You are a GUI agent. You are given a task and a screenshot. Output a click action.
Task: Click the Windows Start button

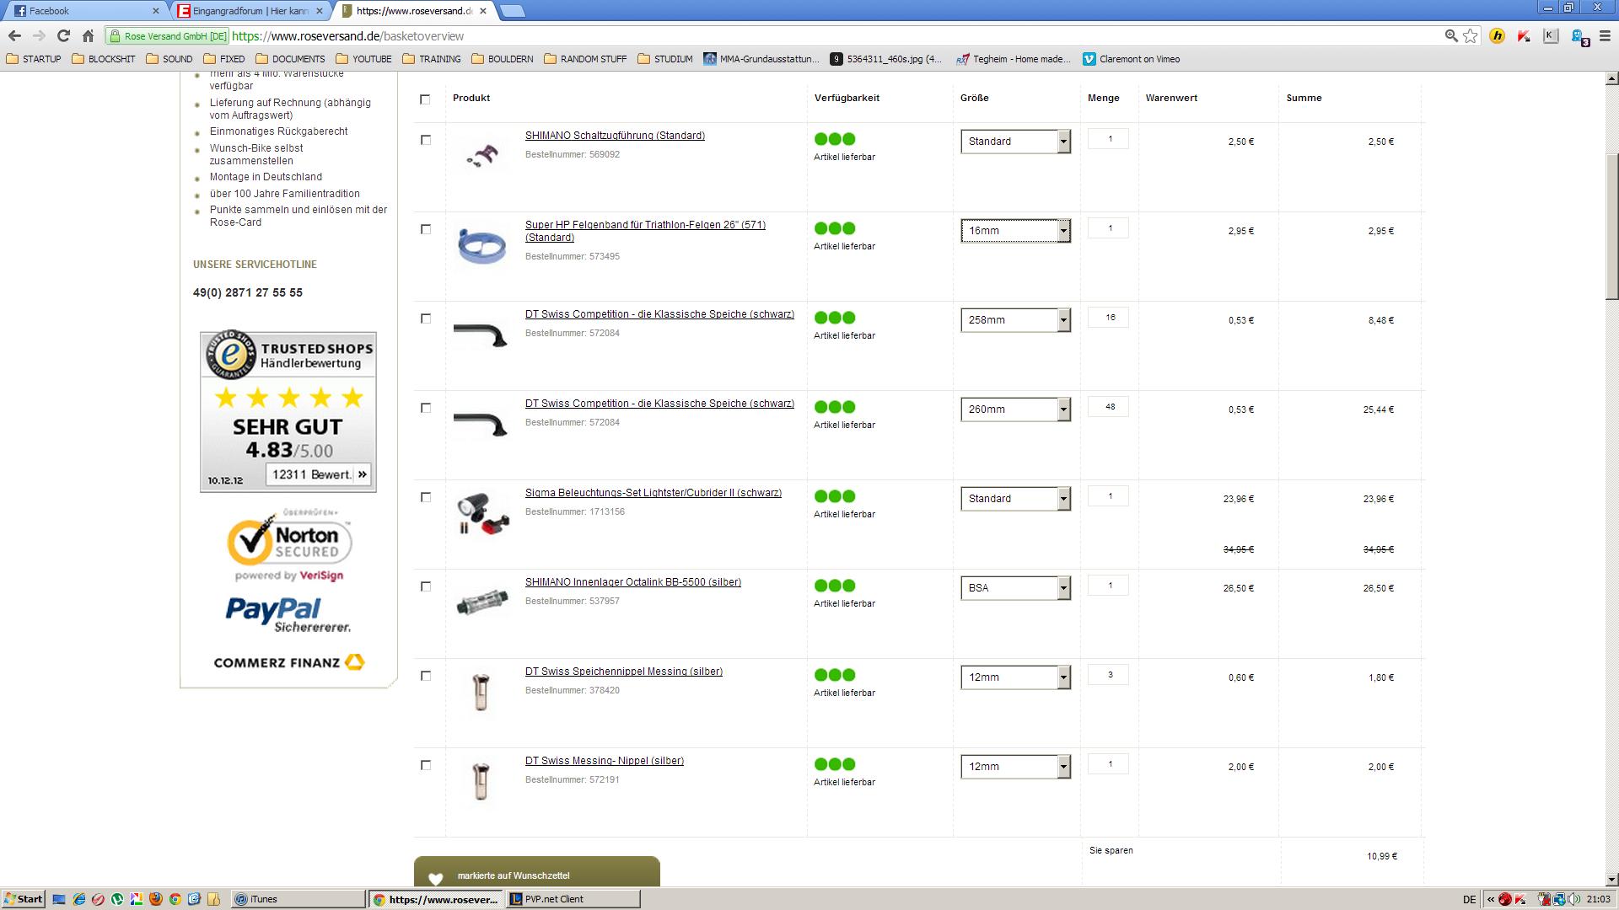coord(23,899)
